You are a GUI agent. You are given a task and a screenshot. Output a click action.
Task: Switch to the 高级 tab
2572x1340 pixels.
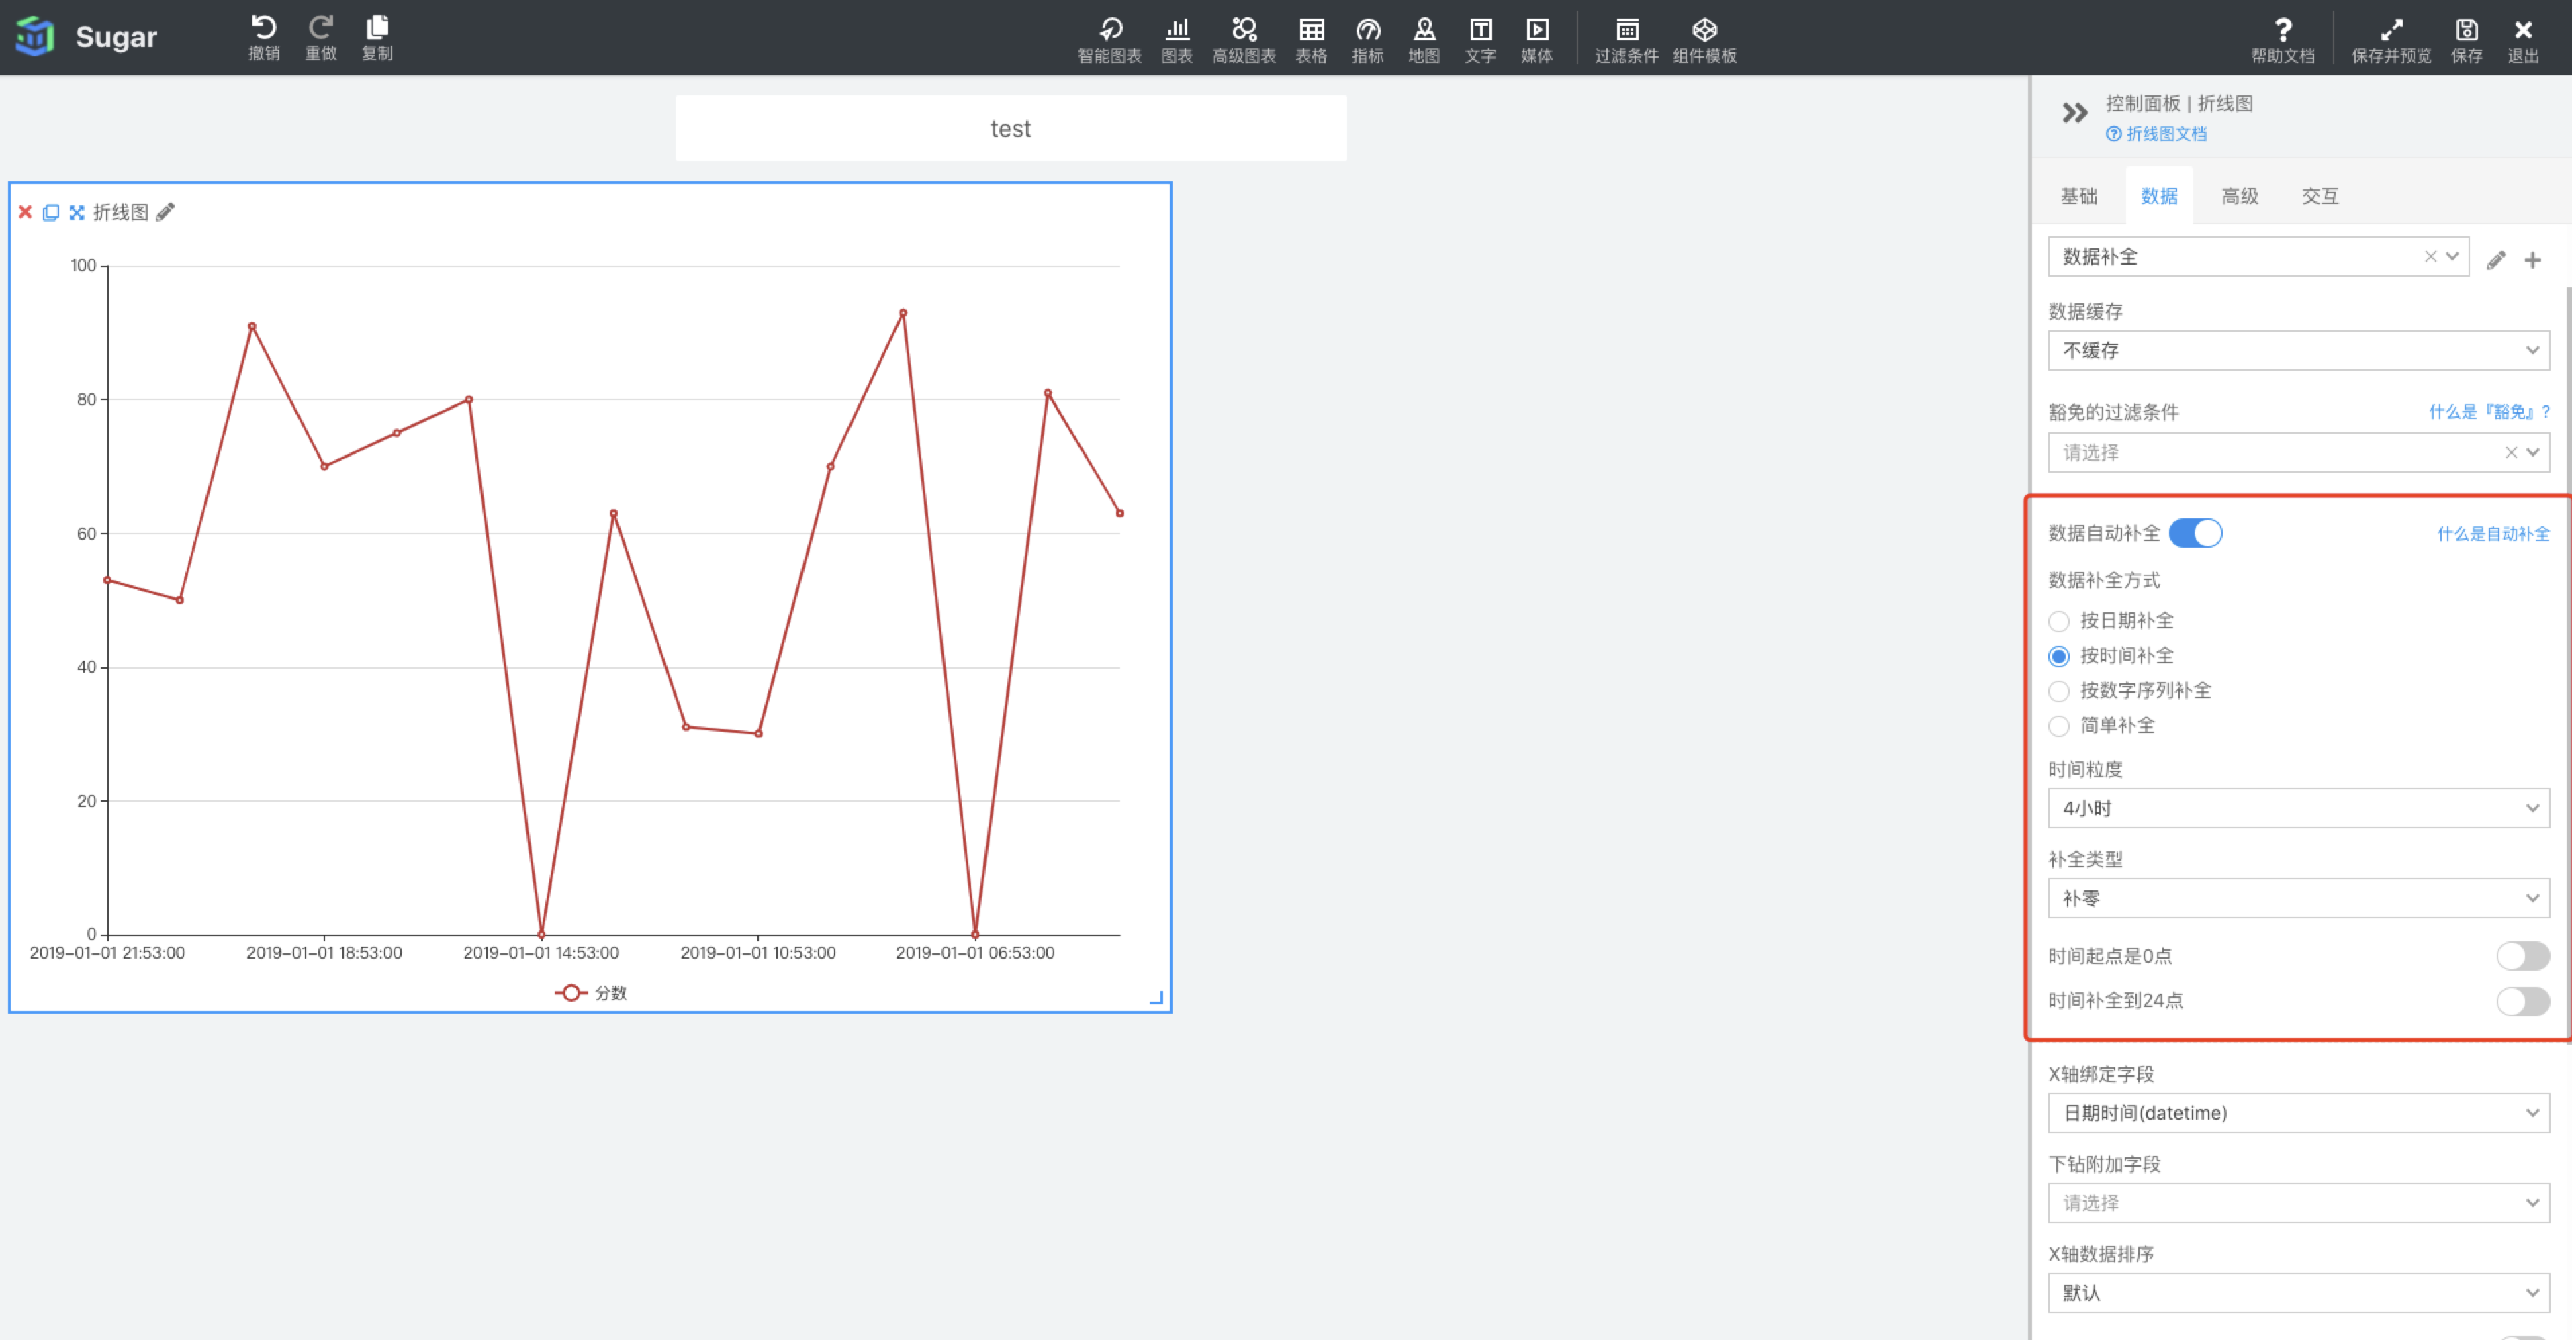(x=2240, y=196)
